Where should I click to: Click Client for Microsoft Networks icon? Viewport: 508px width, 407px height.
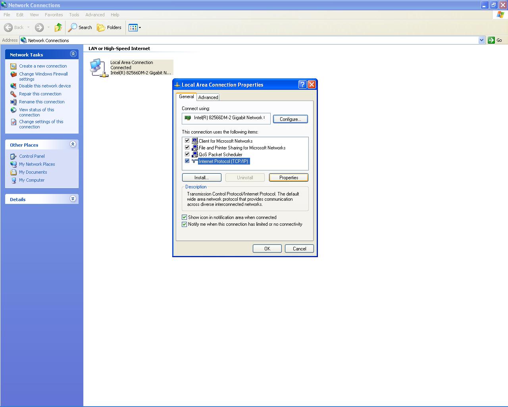[194, 141]
